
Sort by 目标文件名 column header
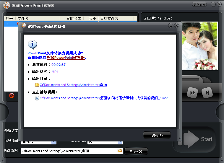pyautogui.click(x=116, y=19)
